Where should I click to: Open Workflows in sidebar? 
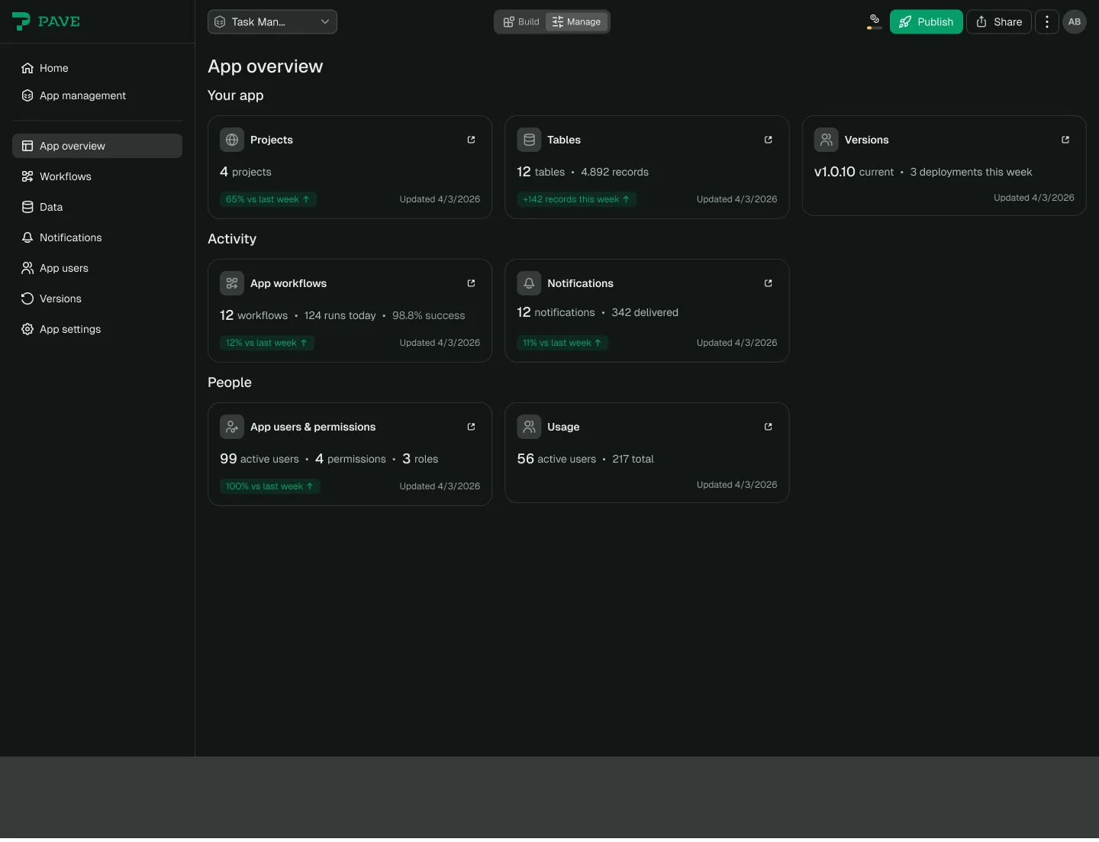click(x=97, y=176)
